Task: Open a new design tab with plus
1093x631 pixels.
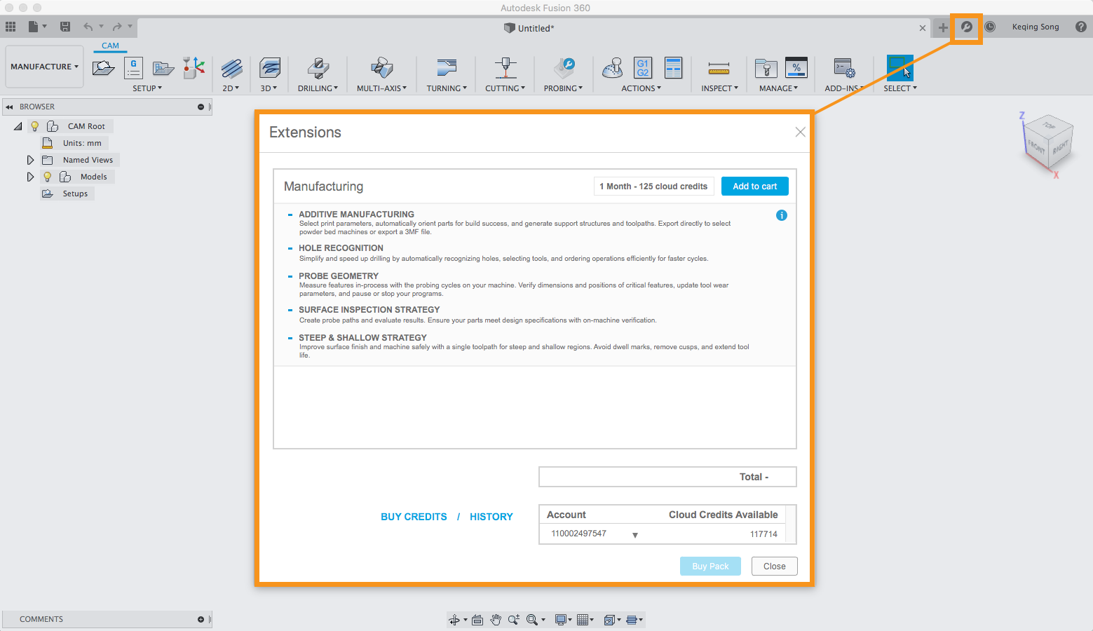Action: coord(943,27)
